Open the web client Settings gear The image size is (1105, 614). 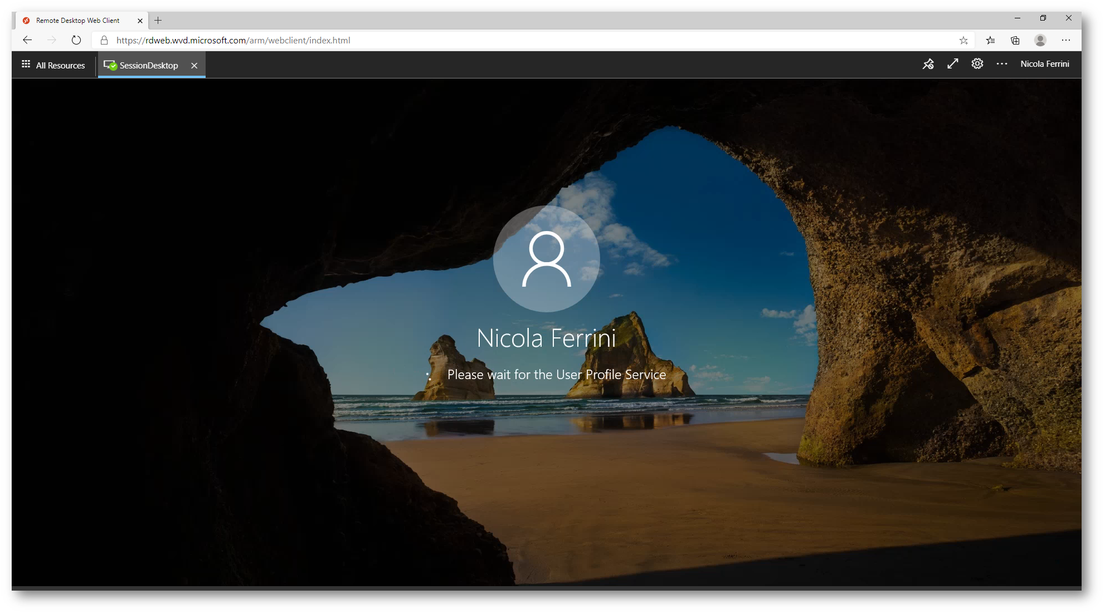click(977, 64)
